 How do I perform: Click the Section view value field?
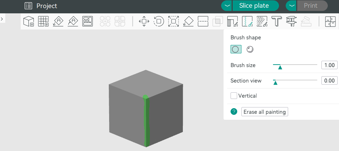coord(329,81)
